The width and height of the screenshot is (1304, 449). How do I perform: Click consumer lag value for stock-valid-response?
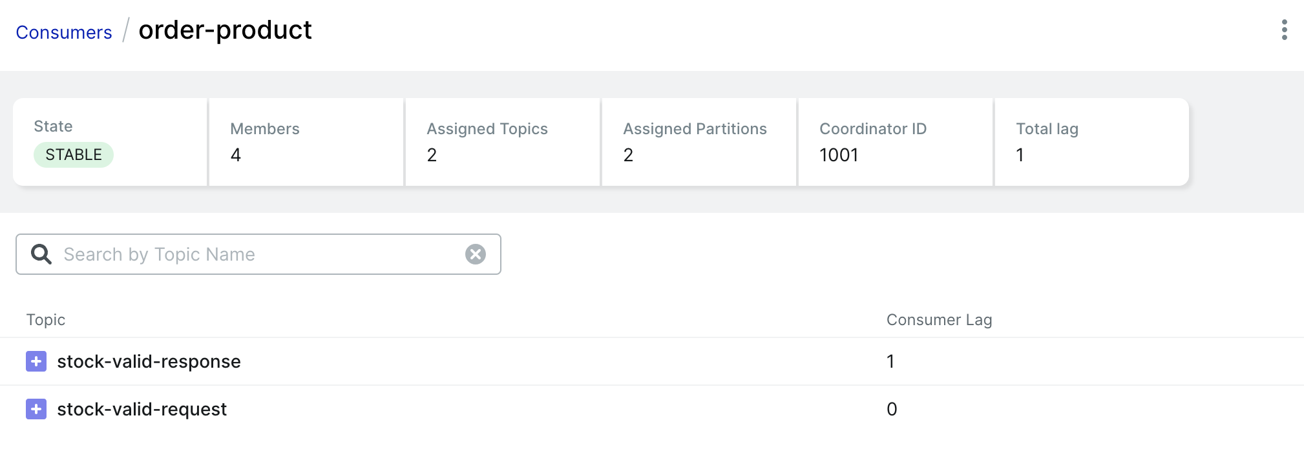(890, 361)
